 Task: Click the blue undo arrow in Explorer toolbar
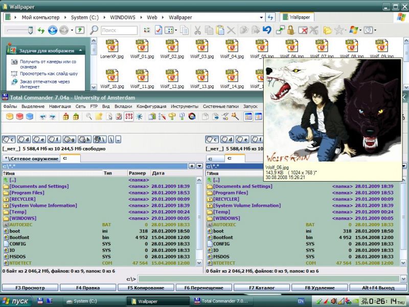click(266, 30)
